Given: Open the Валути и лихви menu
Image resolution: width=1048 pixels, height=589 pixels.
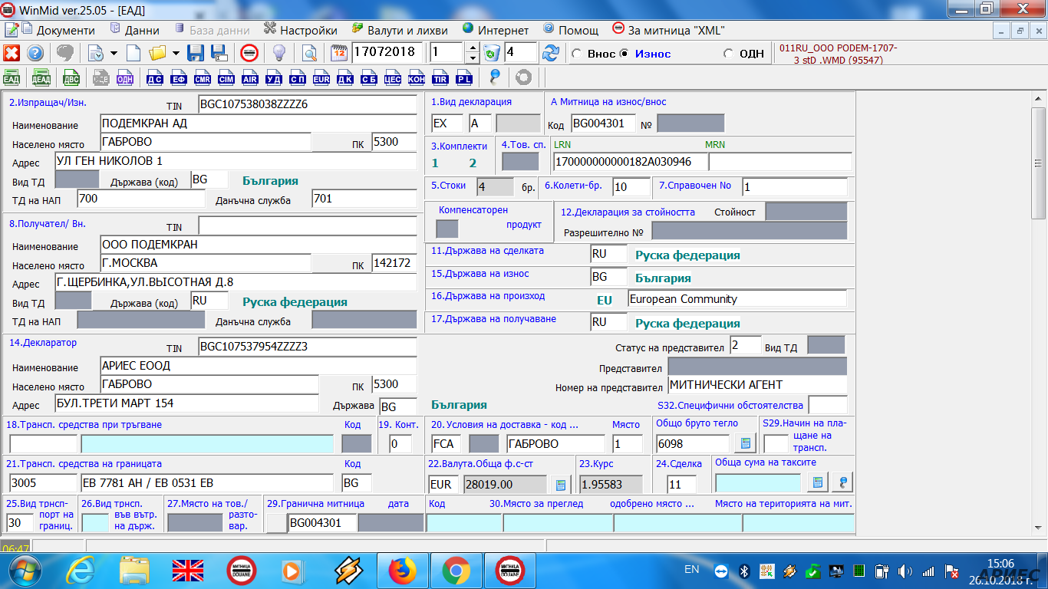Looking at the screenshot, I should pos(407,30).
